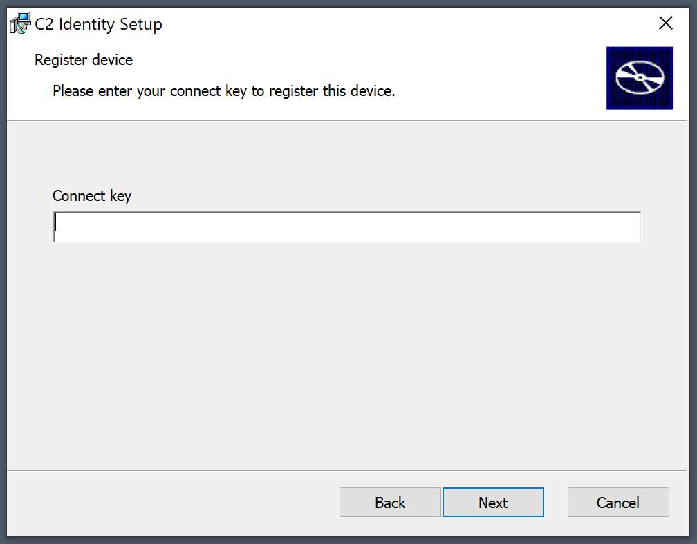
Task: Click the connect key instruction text
Action: (223, 90)
